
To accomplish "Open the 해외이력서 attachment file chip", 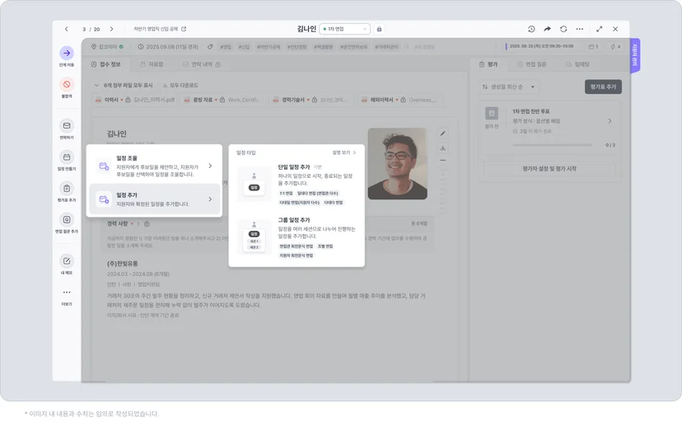I will point(399,100).
